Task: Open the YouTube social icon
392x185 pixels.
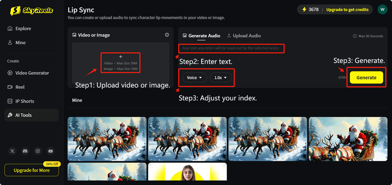Action: click(51, 151)
